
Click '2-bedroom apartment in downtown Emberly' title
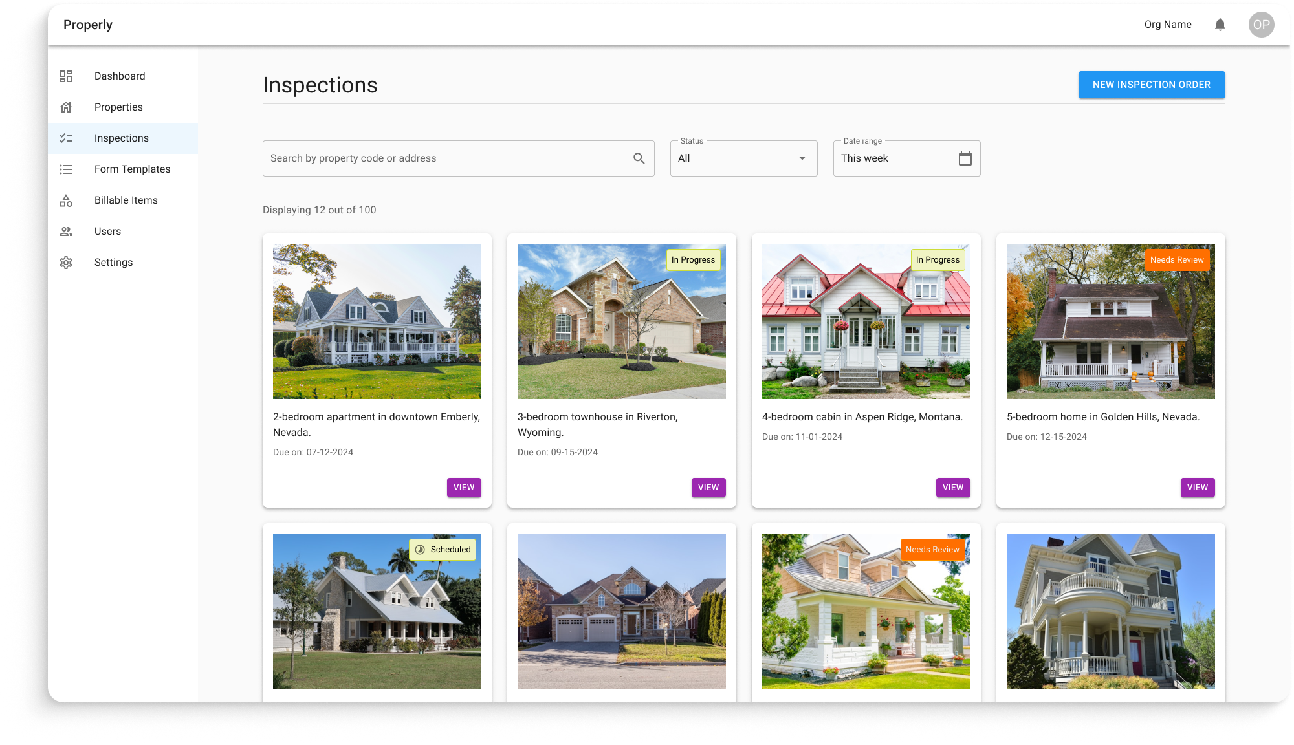click(x=377, y=425)
